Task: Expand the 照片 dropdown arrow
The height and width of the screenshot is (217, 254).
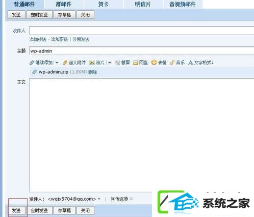Action: click(110, 63)
